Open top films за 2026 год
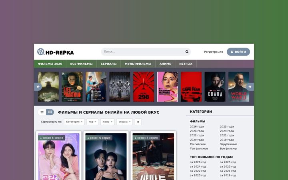288x180 pixels. click(x=198, y=162)
